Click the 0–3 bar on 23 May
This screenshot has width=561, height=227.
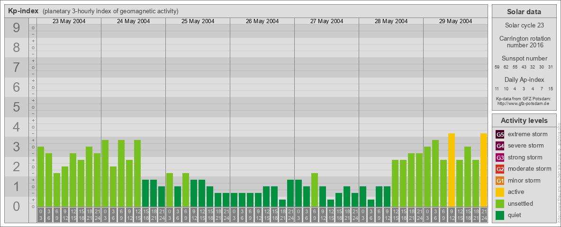[x=41, y=176]
